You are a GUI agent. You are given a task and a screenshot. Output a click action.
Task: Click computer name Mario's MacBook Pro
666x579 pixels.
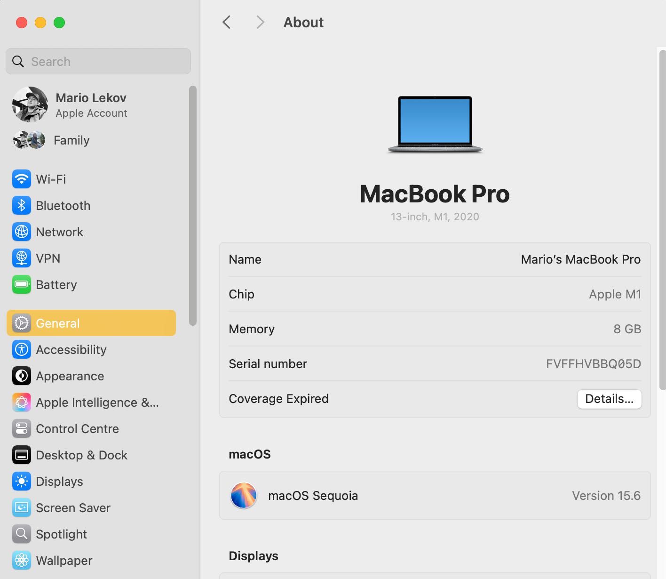click(581, 259)
